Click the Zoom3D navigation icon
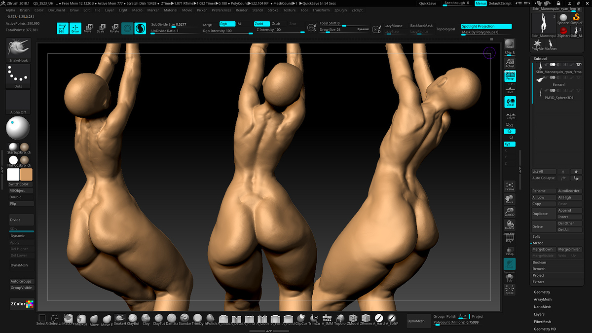This screenshot has width=592, height=333. pyautogui.click(x=510, y=212)
